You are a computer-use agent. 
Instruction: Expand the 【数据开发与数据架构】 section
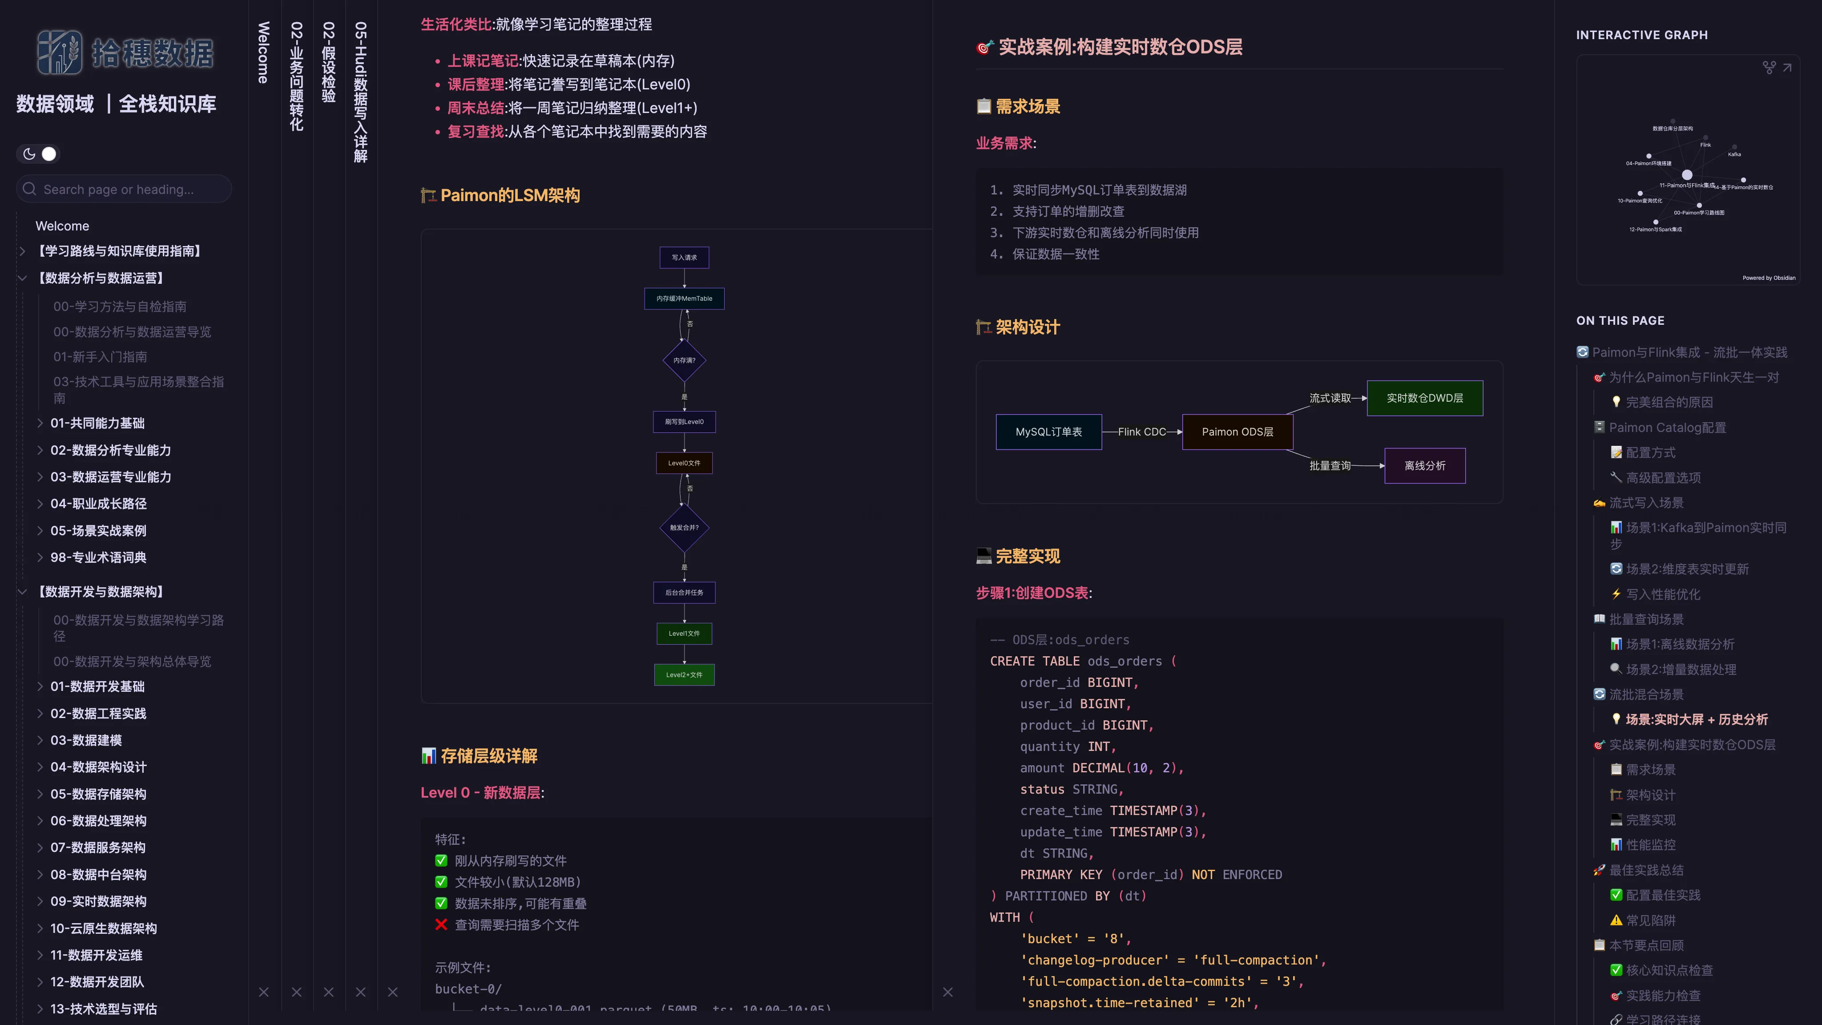tap(22, 592)
